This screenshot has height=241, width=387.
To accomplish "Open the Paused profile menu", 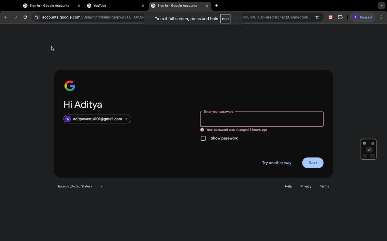I will tap(362, 17).
